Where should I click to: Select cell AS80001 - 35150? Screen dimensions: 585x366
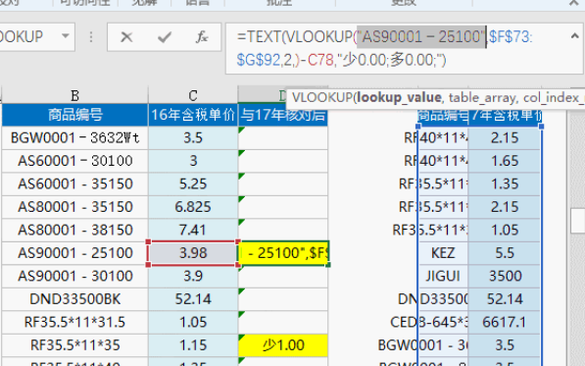coord(75,207)
